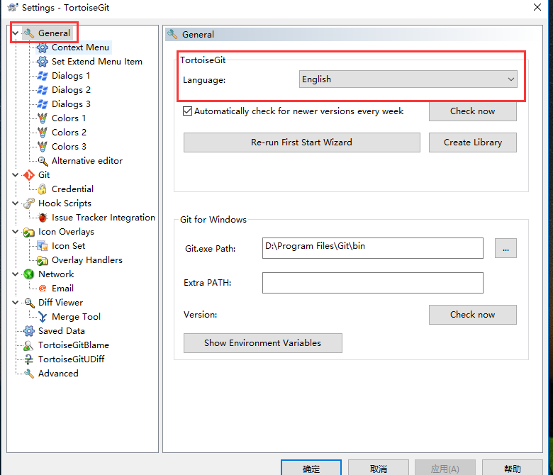553x475 pixels.
Task: Click the Issue Tracker Integration bug icon
Action: click(x=43, y=218)
